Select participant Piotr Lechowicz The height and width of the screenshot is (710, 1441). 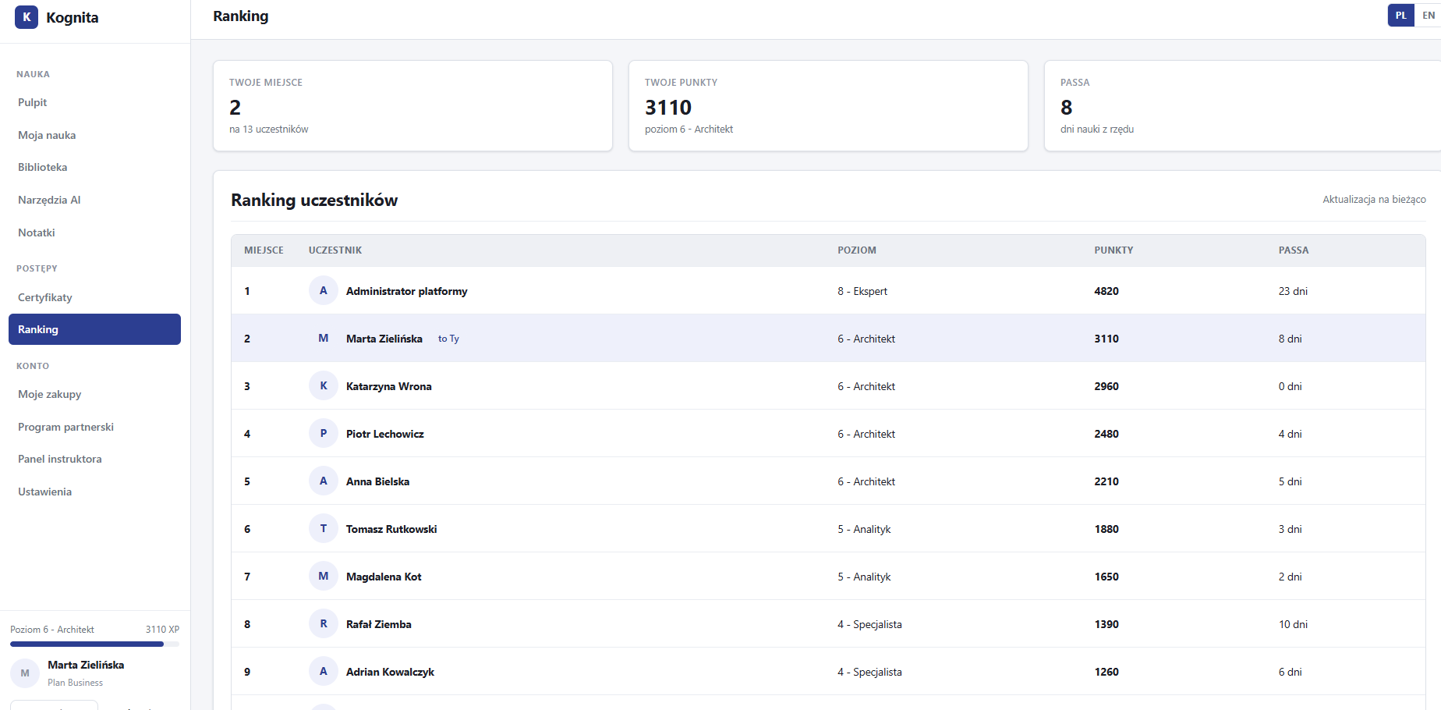(385, 434)
